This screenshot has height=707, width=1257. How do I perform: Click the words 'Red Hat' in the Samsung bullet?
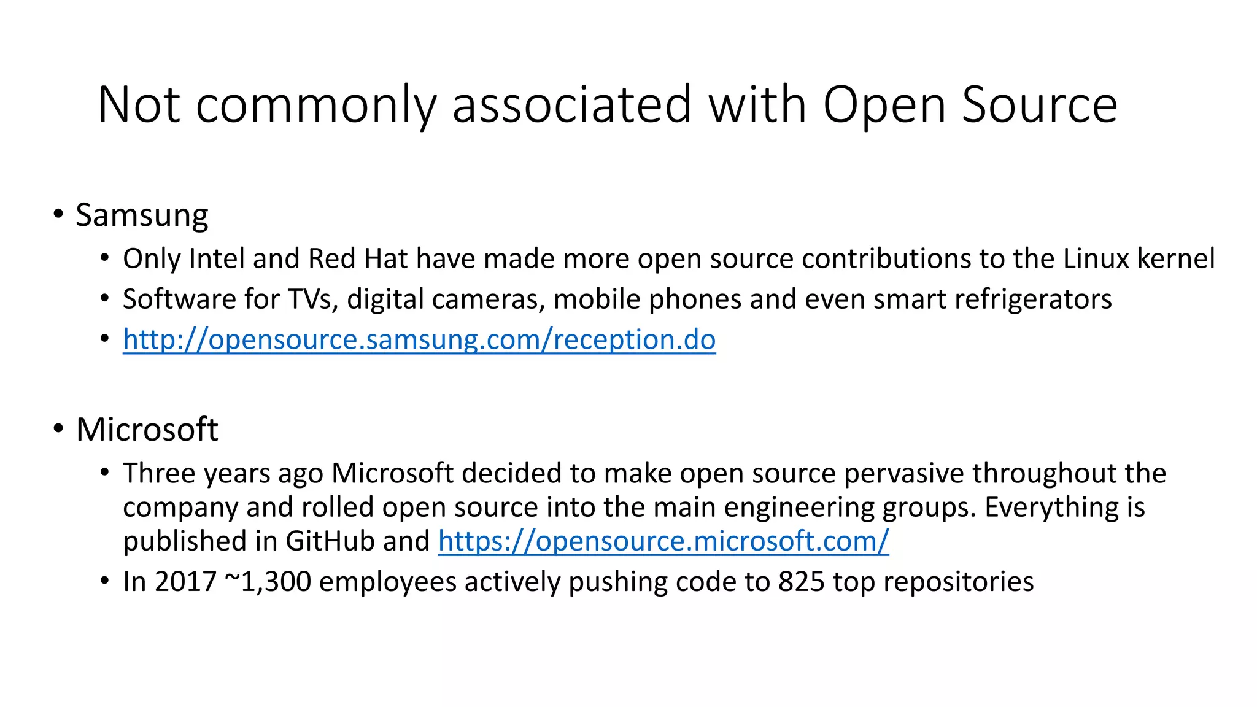click(358, 258)
